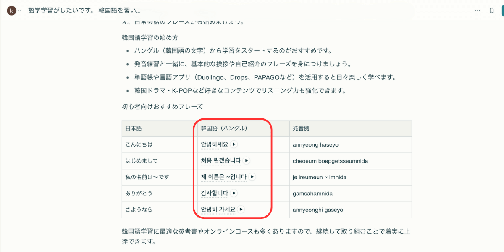
Task: Click the こんにちは table cell
Action: (139, 144)
